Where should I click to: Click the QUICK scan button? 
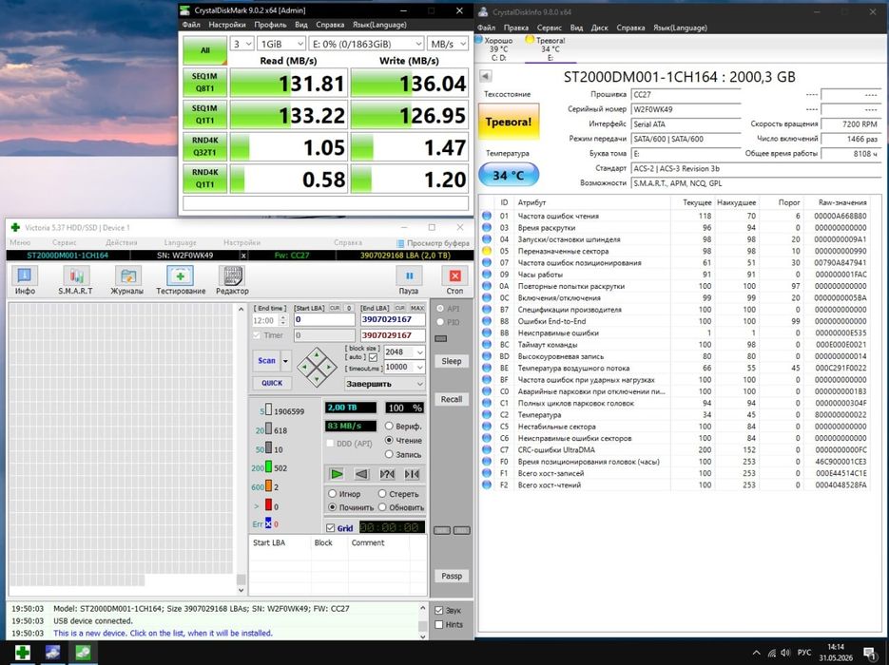coord(272,383)
